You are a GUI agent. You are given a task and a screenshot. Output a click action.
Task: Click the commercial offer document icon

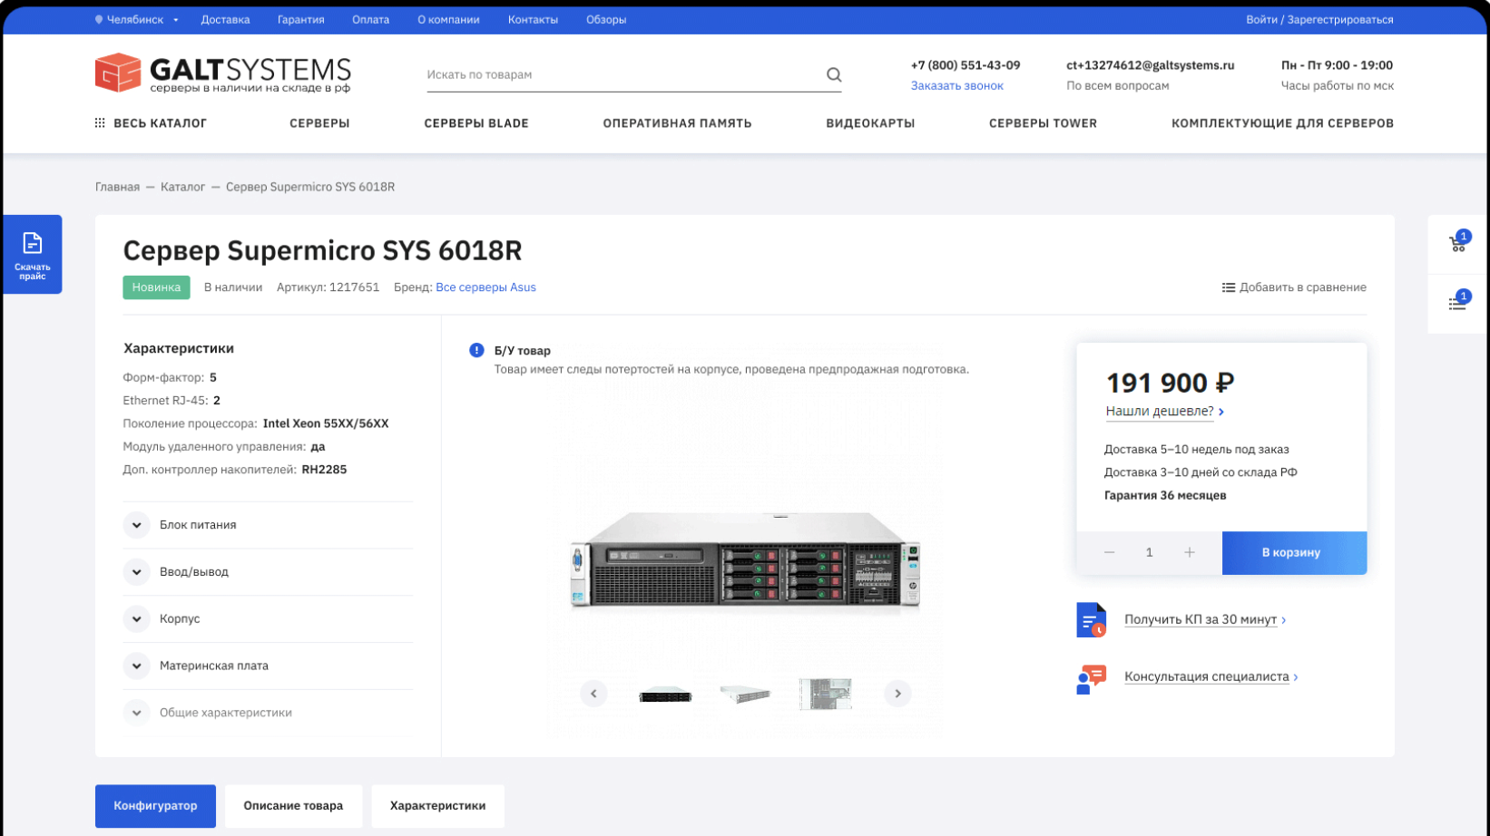(1091, 620)
